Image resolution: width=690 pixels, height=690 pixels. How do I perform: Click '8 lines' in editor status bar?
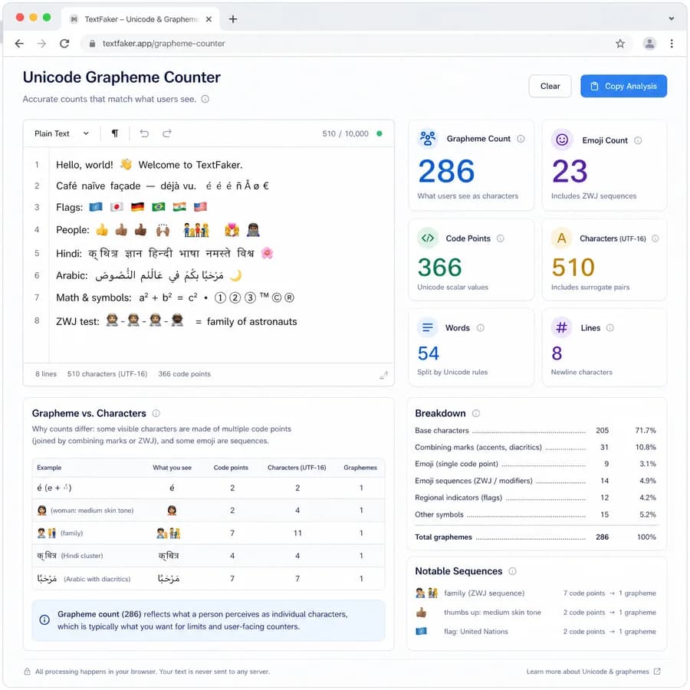pos(46,374)
